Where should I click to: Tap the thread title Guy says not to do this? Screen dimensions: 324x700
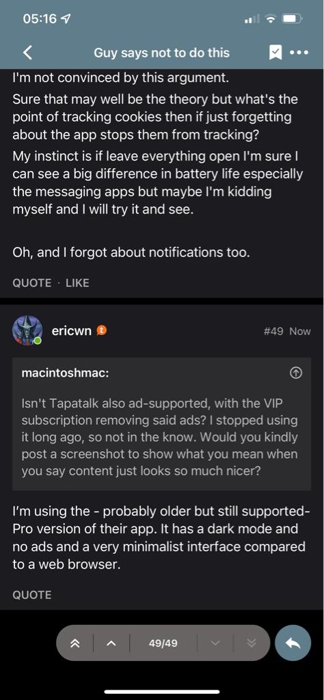(x=161, y=53)
